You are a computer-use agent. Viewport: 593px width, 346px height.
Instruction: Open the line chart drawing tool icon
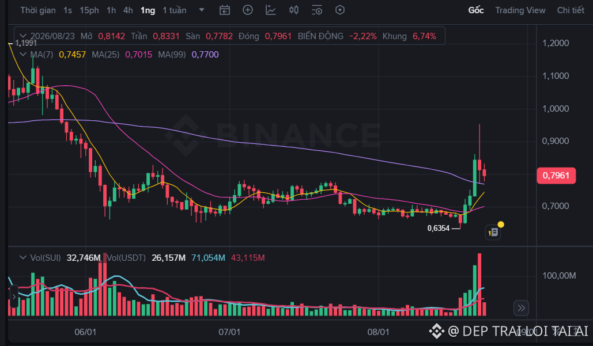tap(271, 10)
